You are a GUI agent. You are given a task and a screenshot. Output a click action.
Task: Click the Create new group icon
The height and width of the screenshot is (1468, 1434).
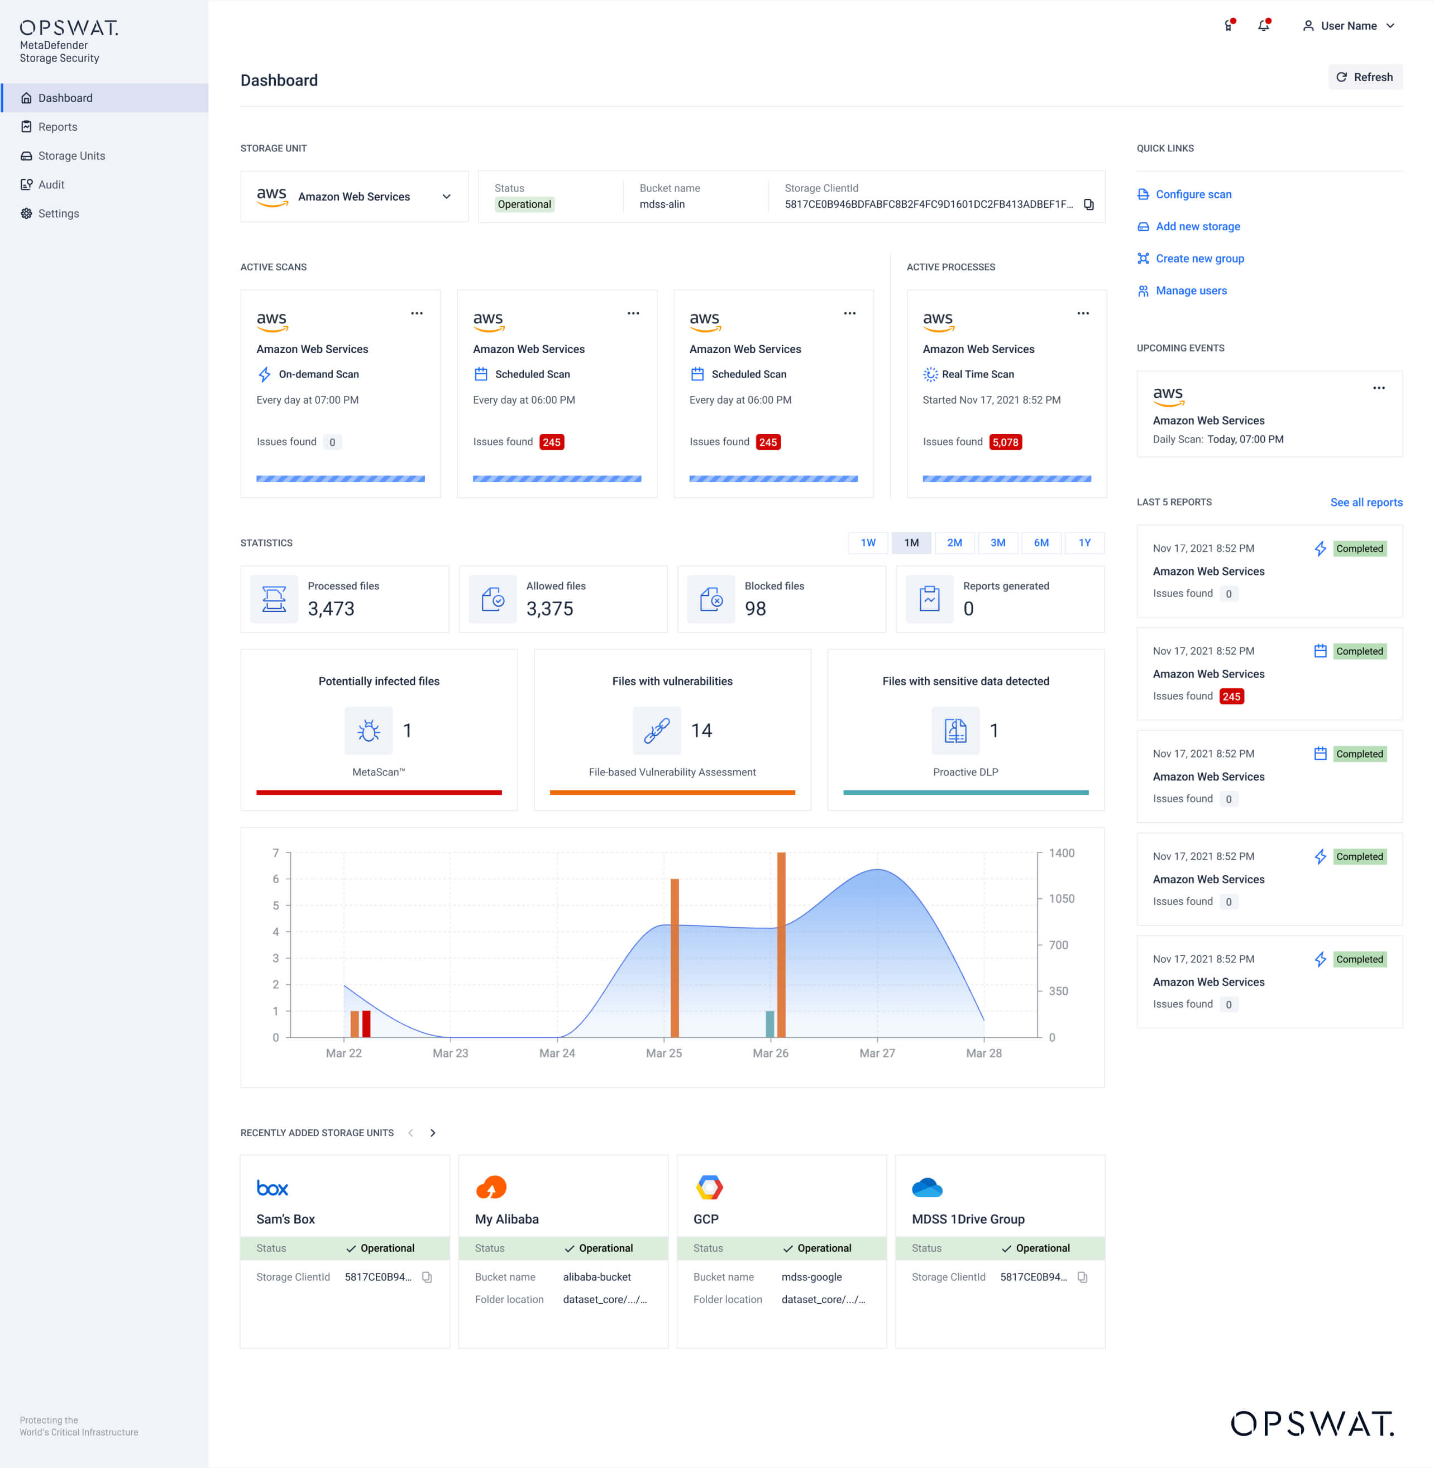point(1143,259)
